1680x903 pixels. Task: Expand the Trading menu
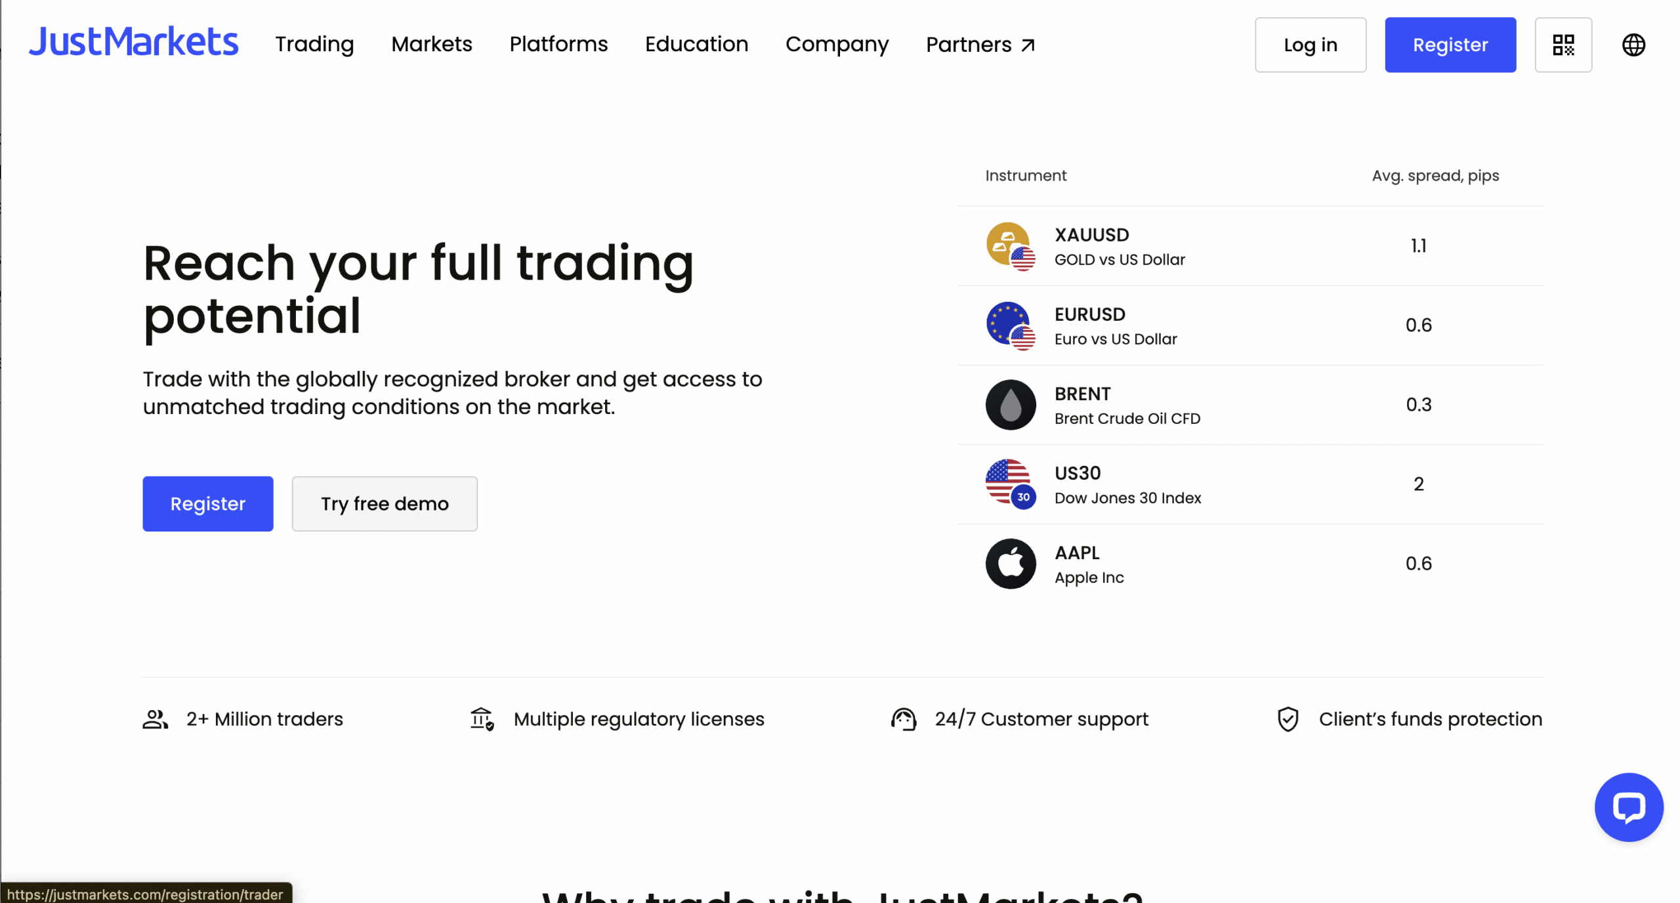(314, 44)
